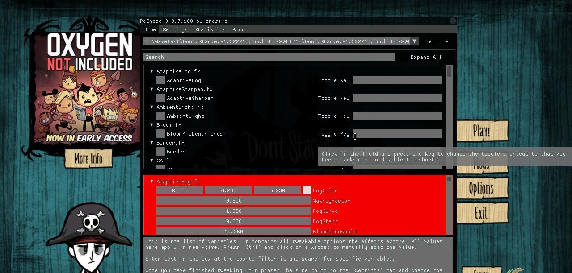Collapse the AdaptiveSharpen.fx group
The height and width of the screenshot is (273, 572).
152,89
